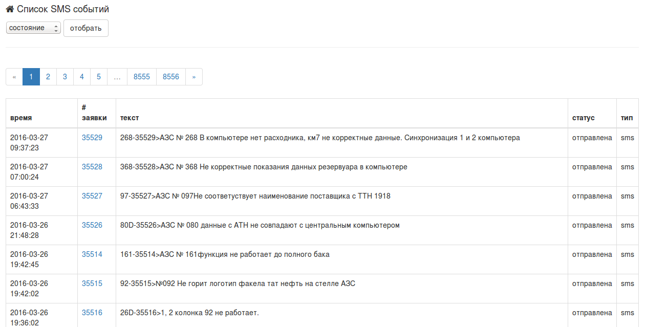The image size is (646, 327).
Task: View request number 35527
Action: [92, 196]
